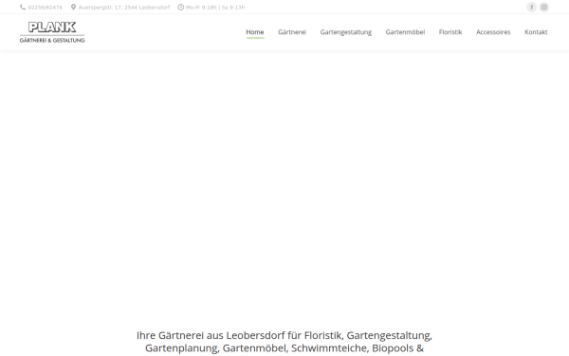Open the Gärtnerei menu item

[292, 32]
